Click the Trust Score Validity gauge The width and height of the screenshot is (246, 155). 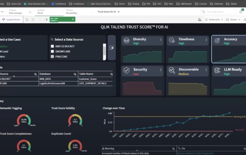[75, 120]
